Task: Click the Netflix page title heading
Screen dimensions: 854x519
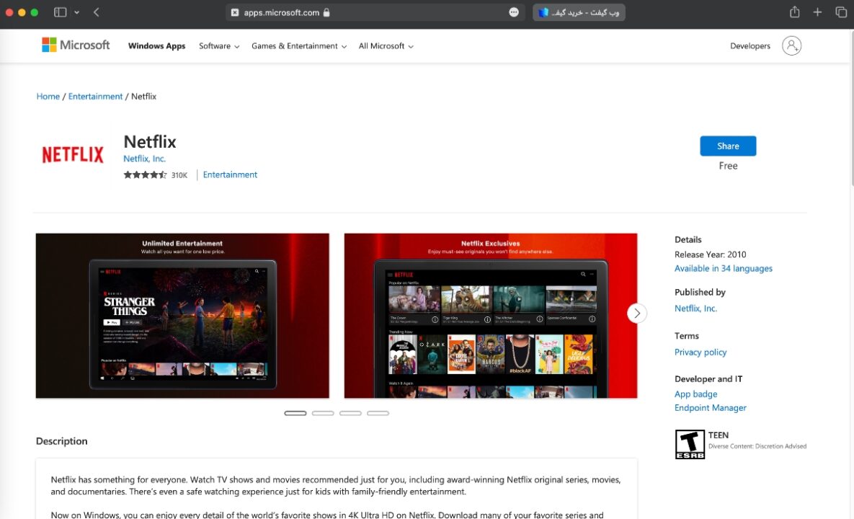Action: tap(150, 141)
